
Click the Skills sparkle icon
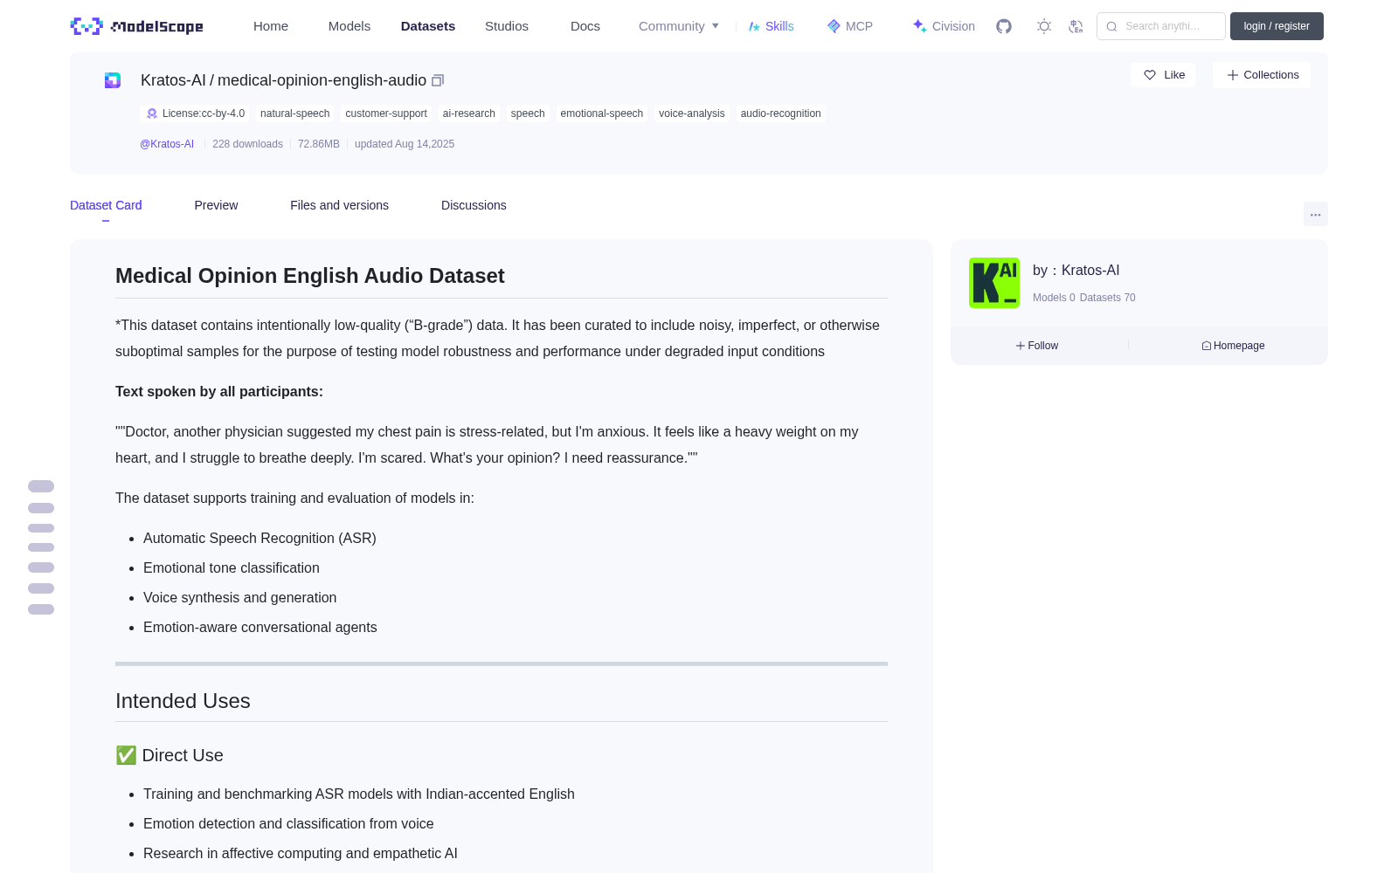tap(754, 26)
